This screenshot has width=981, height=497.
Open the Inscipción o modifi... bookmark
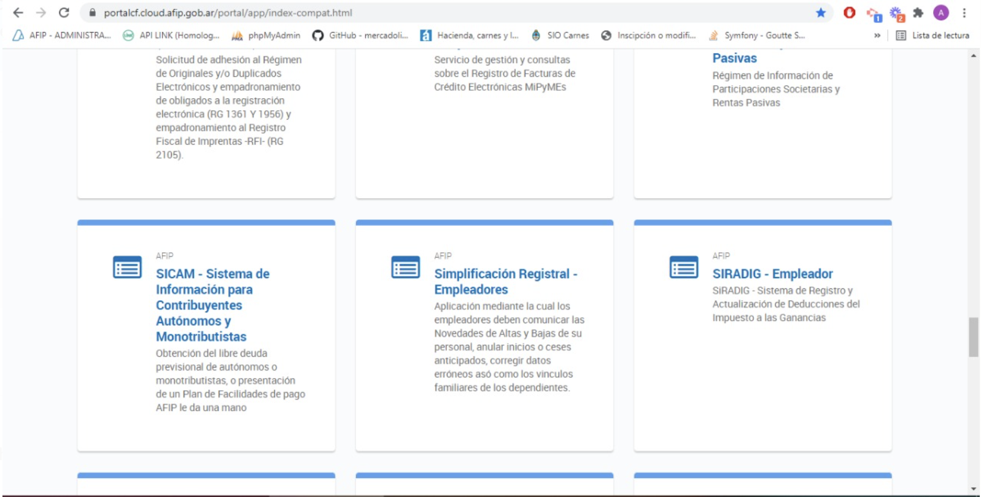click(x=648, y=36)
